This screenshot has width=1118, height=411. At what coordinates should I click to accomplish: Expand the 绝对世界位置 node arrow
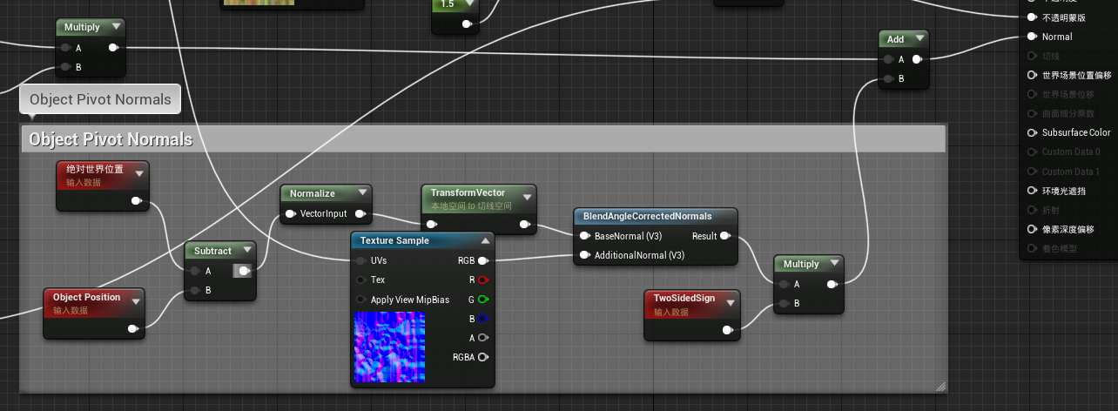click(x=139, y=172)
